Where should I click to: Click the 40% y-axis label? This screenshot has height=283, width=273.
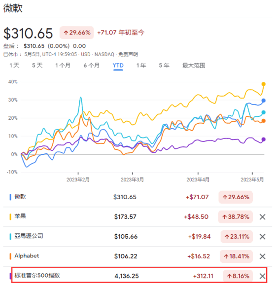[x=13, y=82]
